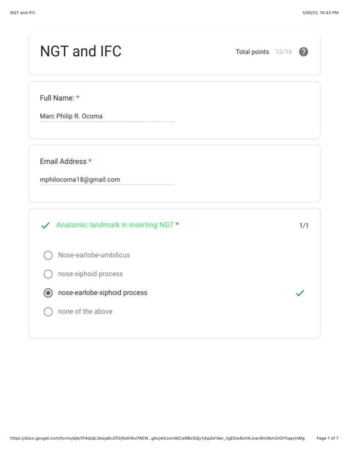Click the 1/30/23 date timestamp header
Image resolution: width=349 pixels, height=465 pixels.
[x=320, y=13]
